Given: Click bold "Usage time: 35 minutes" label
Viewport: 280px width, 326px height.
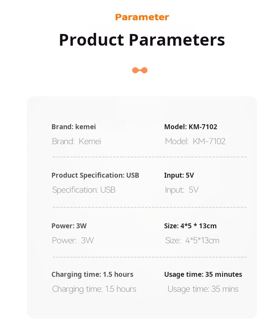Looking at the screenshot, I should (203, 274).
